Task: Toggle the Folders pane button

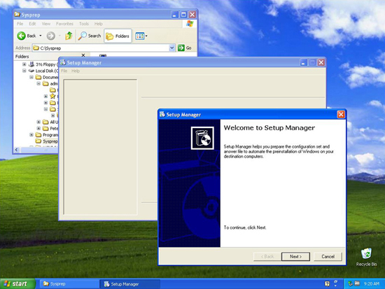Action: [118, 36]
